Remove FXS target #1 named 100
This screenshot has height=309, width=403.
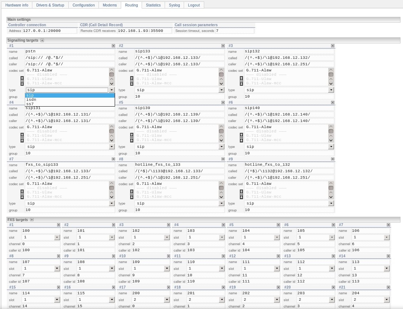[58, 225]
